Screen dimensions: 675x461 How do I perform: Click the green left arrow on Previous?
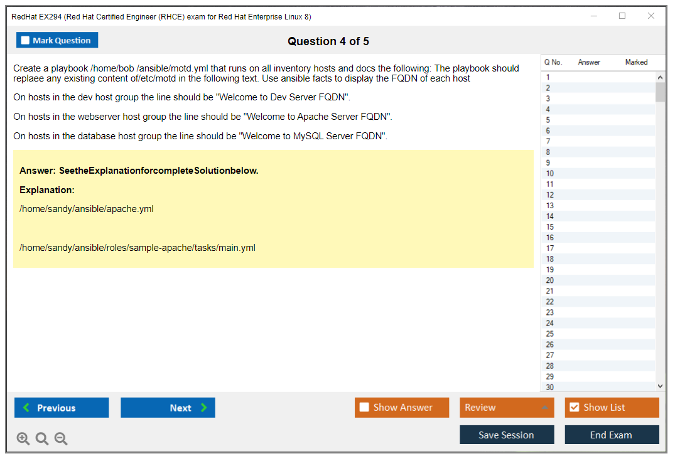point(26,408)
